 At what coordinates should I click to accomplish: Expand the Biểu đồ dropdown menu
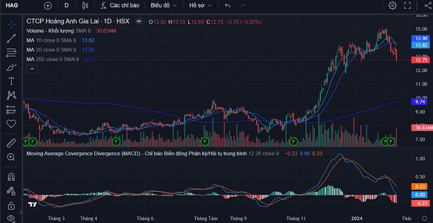click(x=164, y=6)
